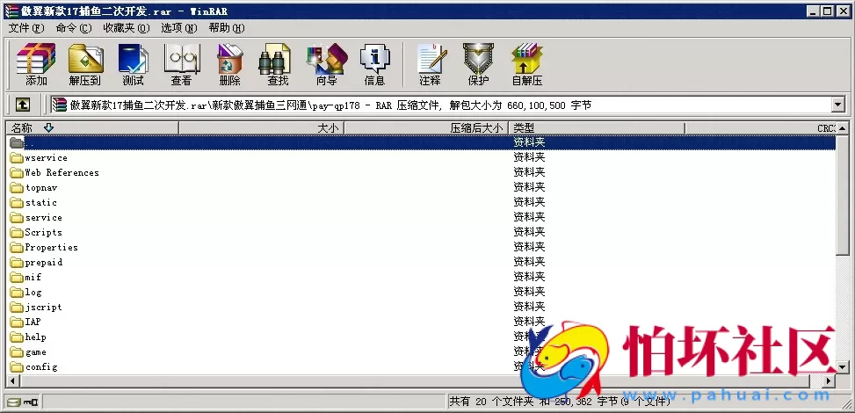This screenshot has width=855, height=413.
Task: Select the Web References folder
Action: 62,173
